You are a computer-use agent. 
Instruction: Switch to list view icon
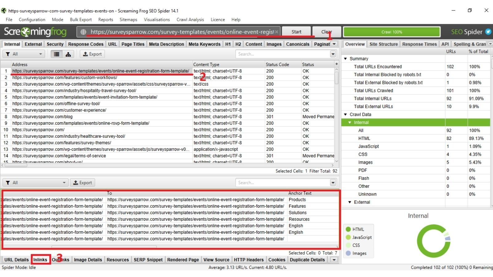(x=56, y=54)
